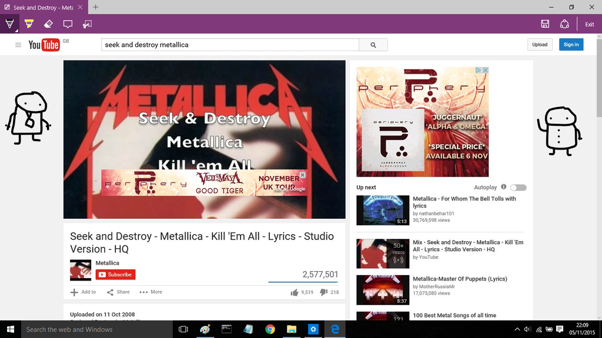602x338 pixels.
Task: Toggle the Autoplay switch
Action: coord(518,188)
